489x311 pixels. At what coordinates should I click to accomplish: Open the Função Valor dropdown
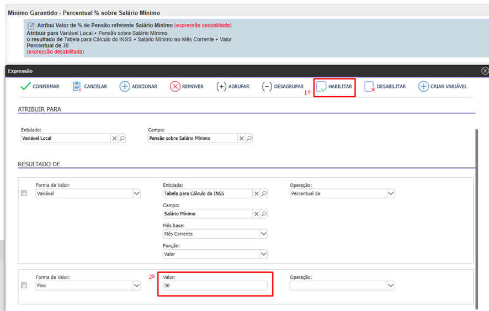tap(264, 254)
